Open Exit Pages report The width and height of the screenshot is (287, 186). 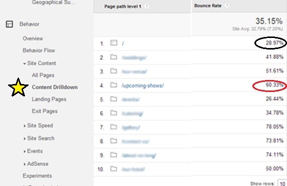pyautogui.click(x=45, y=111)
